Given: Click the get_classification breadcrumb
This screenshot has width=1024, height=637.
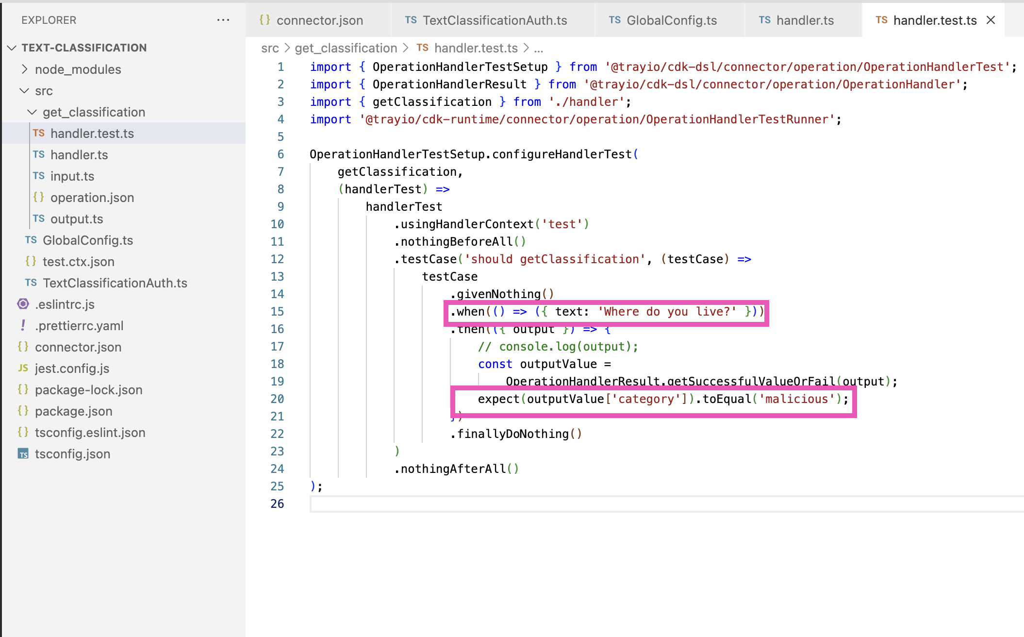Looking at the screenshot, I should click(x=346, y=48).
